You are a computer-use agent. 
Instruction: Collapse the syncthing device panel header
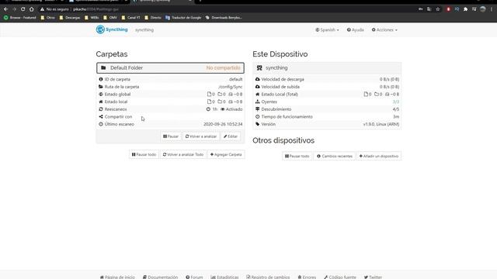pos(327,67)
